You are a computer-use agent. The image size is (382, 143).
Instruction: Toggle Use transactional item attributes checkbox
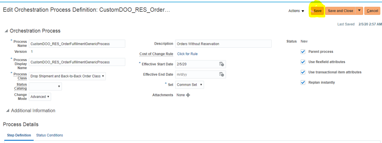click(303, 72)
